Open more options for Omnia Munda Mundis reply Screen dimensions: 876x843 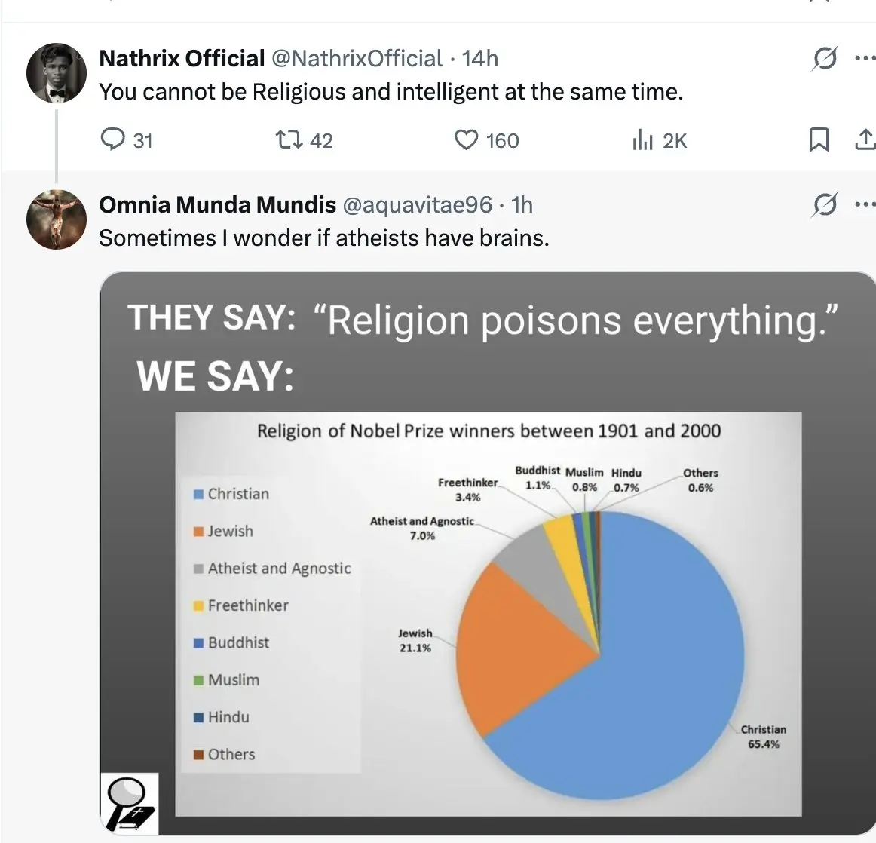tap(865, 204)
